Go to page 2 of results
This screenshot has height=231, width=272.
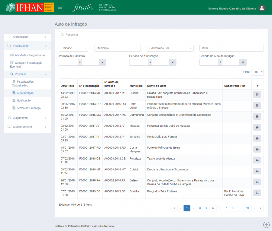coord(193,208)
